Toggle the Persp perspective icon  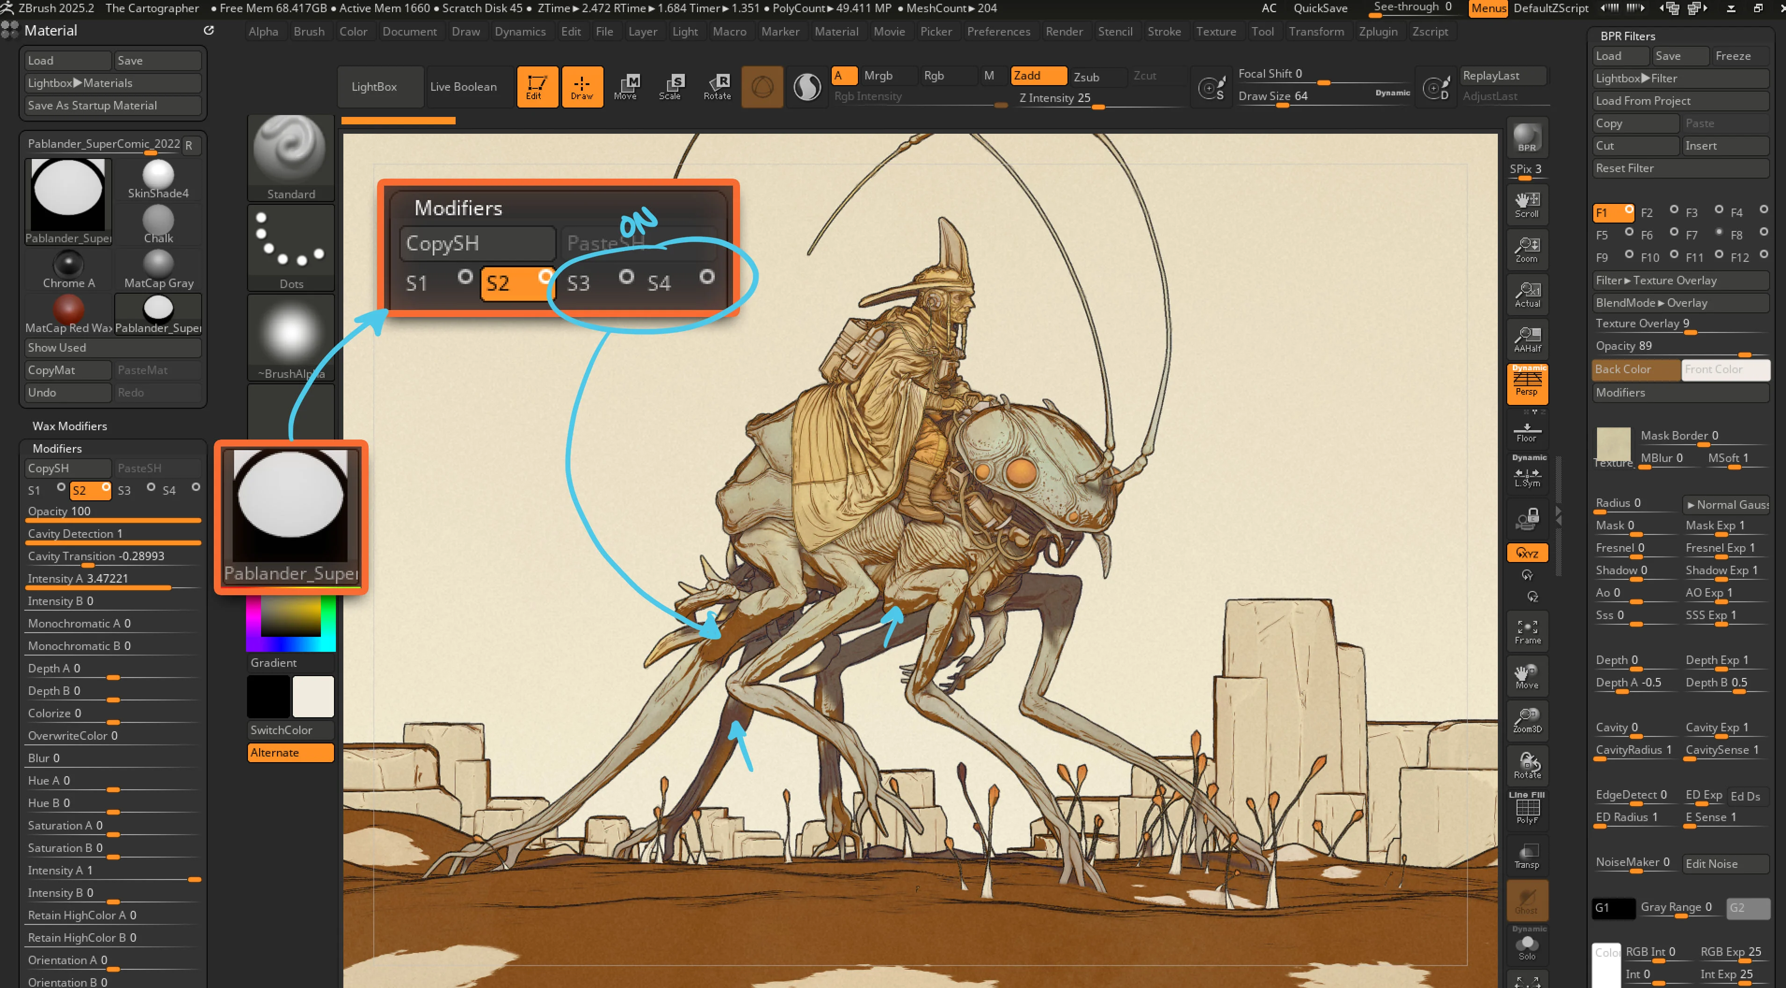pyautogui.click(x=1527, y=384)
